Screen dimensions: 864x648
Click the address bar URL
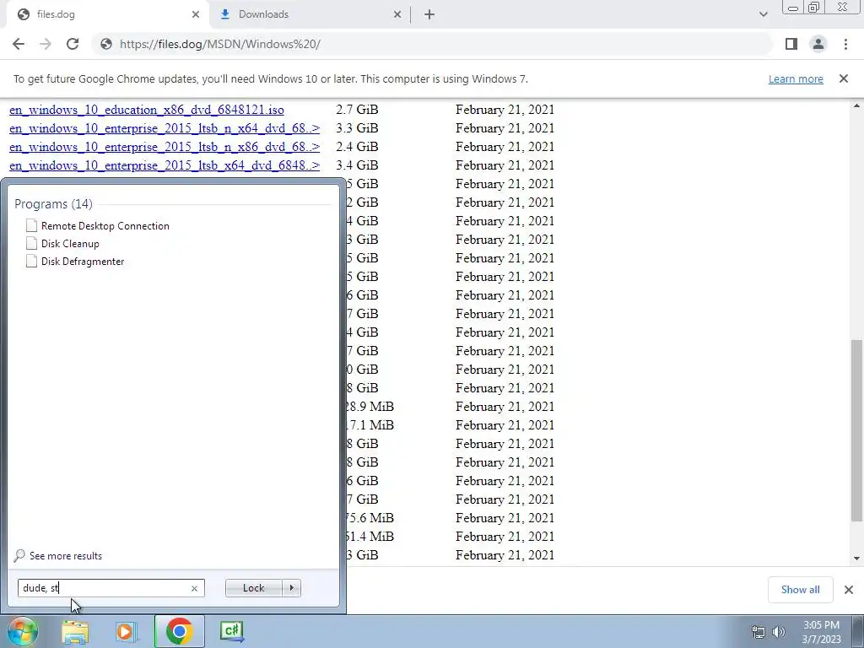tap(220, 44)
